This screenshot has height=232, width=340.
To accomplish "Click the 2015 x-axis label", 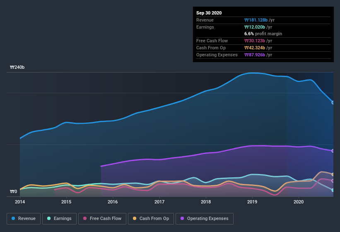I will coord(66,202).
